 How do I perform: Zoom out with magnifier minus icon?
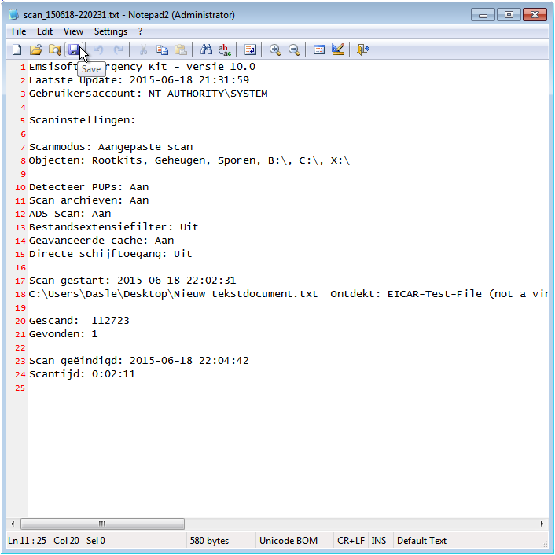[294, 50]
